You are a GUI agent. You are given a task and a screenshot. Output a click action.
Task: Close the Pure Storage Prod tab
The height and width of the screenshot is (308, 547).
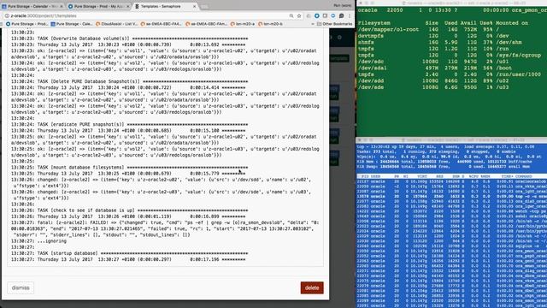pyautogui.click(x=127, y=6)
